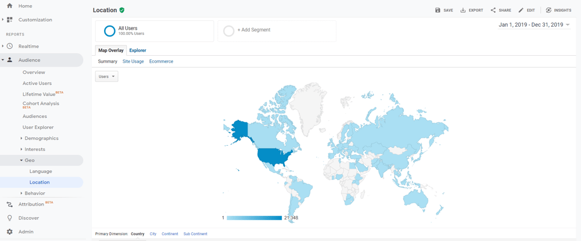Select the Summary sub-tab
The height and width of the screenshot is (241, 581).
[107, 62]
